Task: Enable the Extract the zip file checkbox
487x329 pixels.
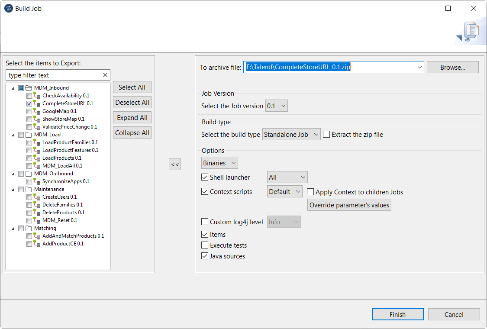Action: 326,134
